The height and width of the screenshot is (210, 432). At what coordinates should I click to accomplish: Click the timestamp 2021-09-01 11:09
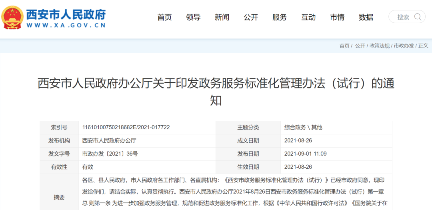pos(305,154)
